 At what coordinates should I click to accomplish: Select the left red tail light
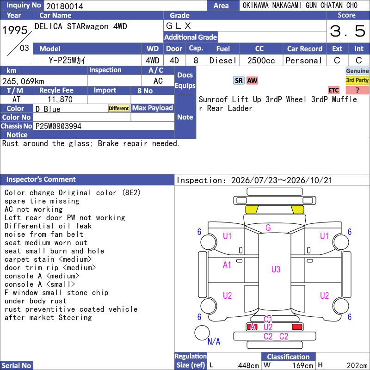click(x=252, y=327)
